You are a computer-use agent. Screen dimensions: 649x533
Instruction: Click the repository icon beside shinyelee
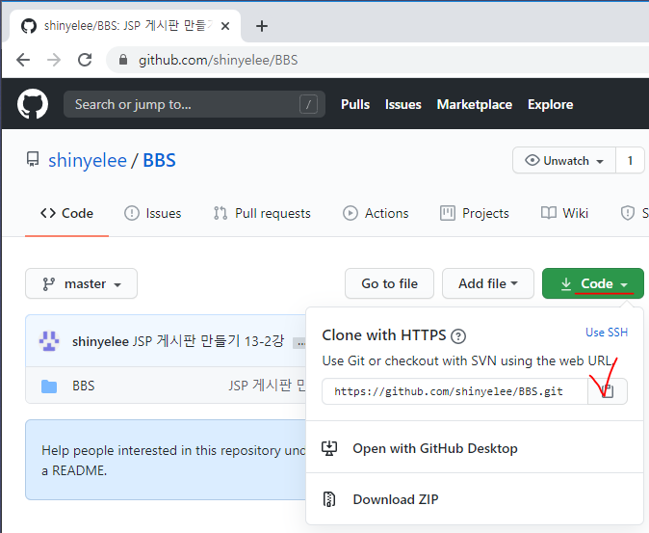pyautogui.click(x=33, y=159)
